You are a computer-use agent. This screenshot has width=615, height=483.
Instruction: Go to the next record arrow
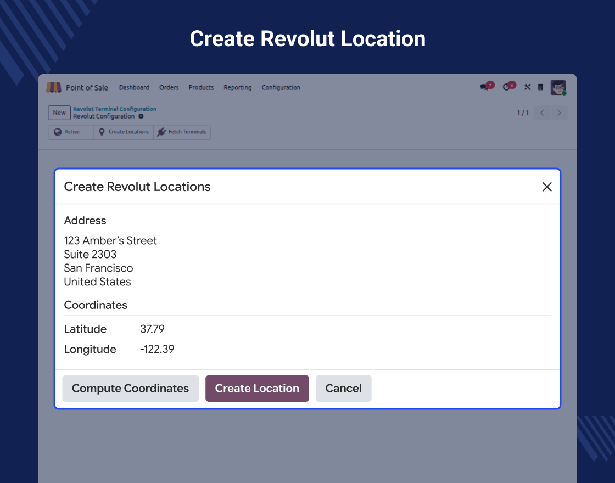pos(559,113)
